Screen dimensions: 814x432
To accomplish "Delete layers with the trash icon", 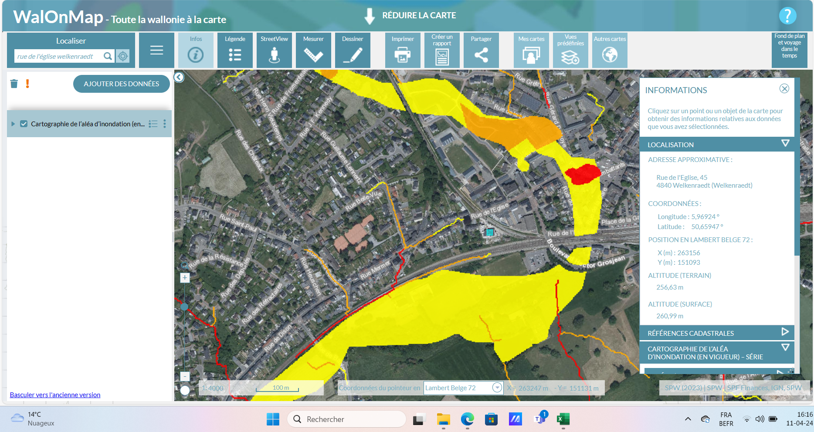I will point(14,84).
